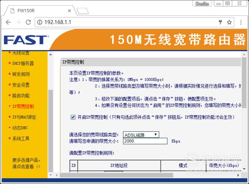Click the IP地址段 column header
The height and width of the screenshot is (184, 249).
pos(119,165)
